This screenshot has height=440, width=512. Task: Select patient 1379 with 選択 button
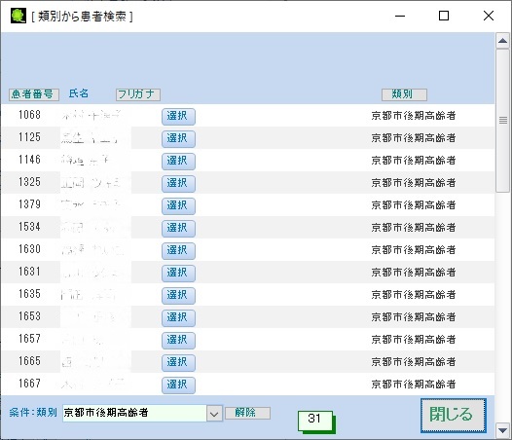click(x=178, y=206)
